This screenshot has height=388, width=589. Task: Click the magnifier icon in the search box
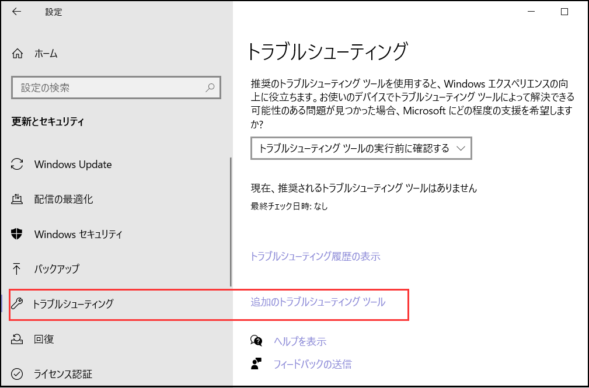click(210, 88)
